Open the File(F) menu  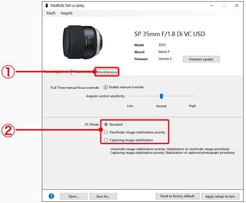[51, 13]
